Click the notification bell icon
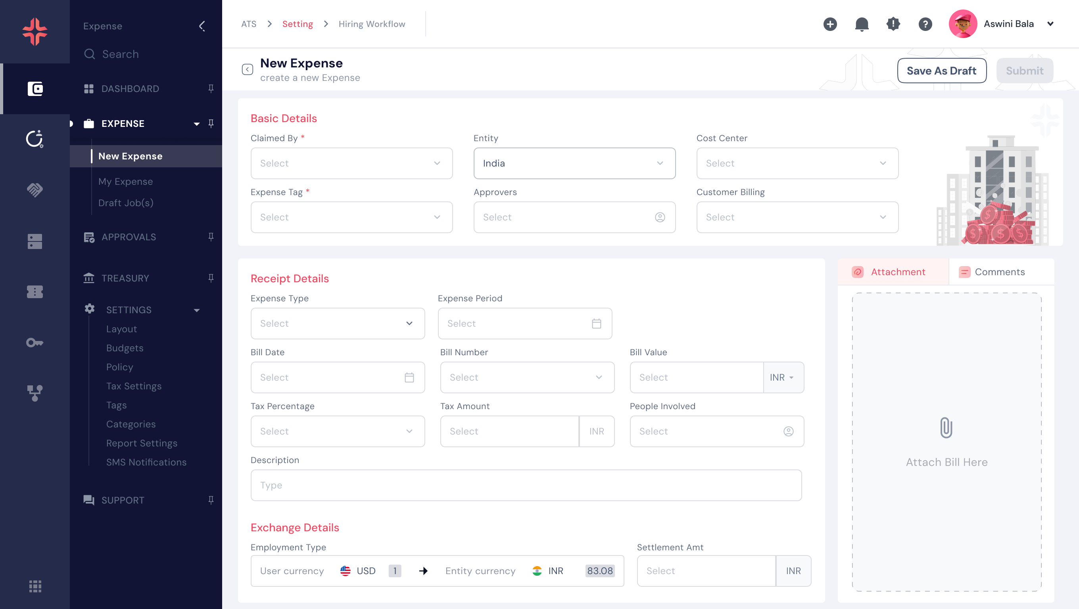Screen dimensions: 1079x609 [x=862, y=24]
